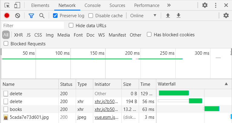The height and width of the screenshot is (123, 232).
Task: Switch to the Console tab
Action: point(93,5)
